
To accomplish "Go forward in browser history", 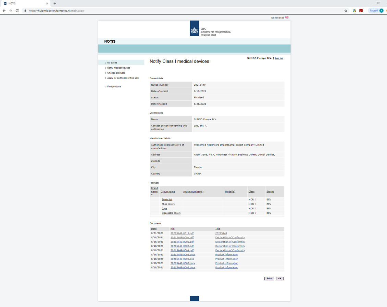I will (11, 11).
